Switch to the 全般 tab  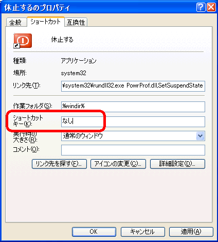[x=16, y=22]
